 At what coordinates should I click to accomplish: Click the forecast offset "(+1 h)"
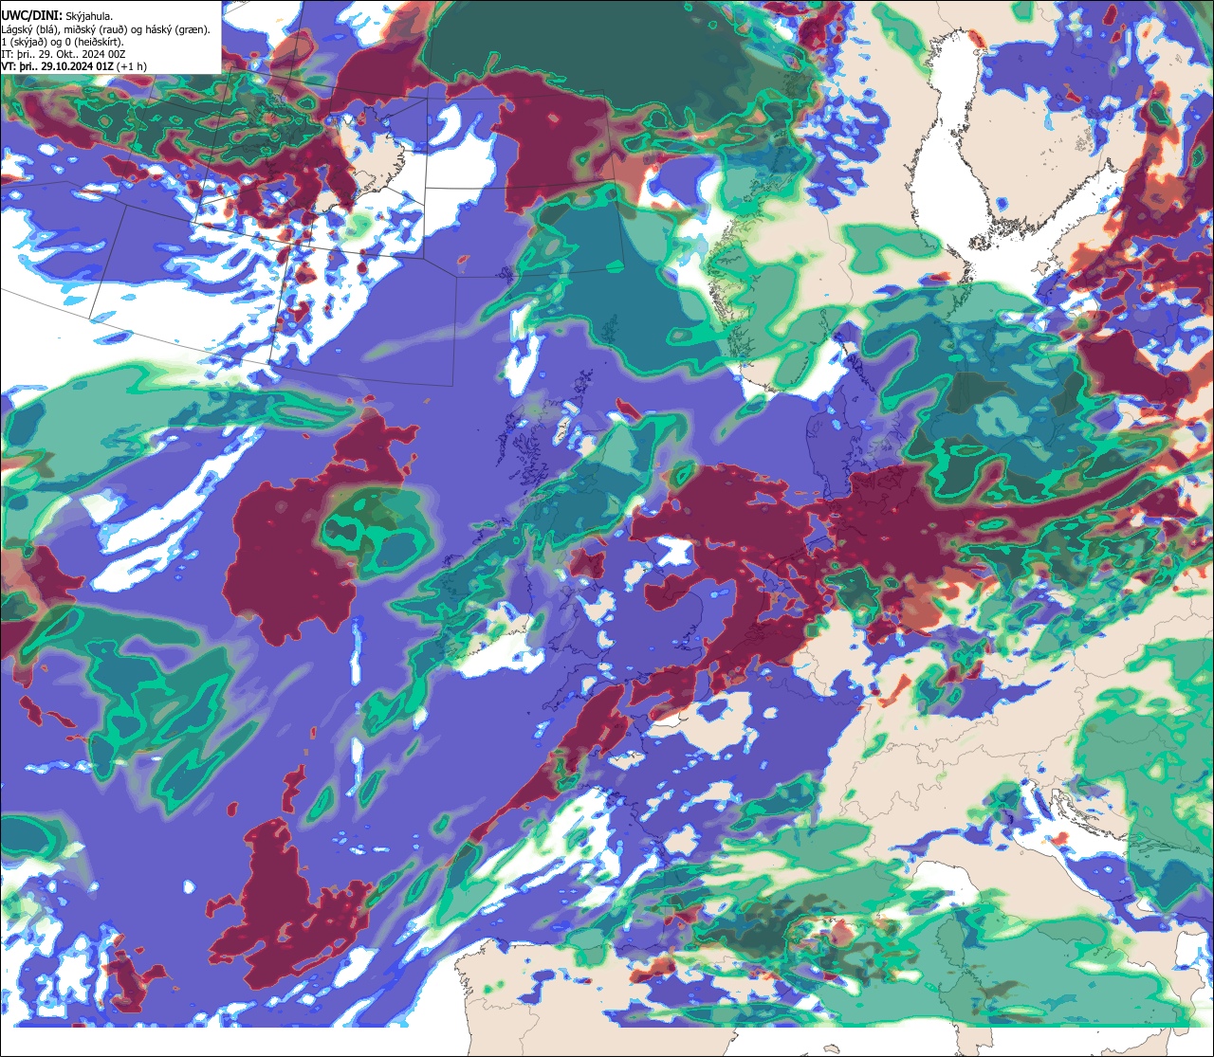[131, 67]
